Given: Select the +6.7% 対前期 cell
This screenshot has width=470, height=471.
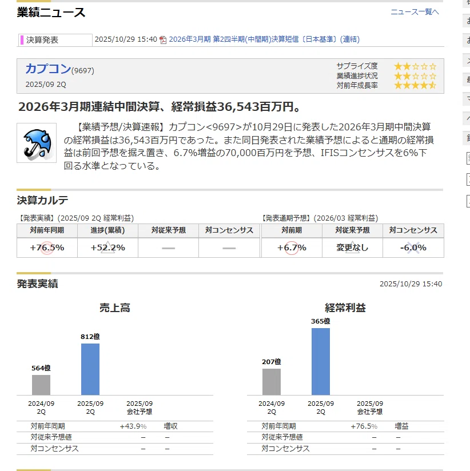Looking at the screenshot, I should pyautogui.click(x=292, y=248).
